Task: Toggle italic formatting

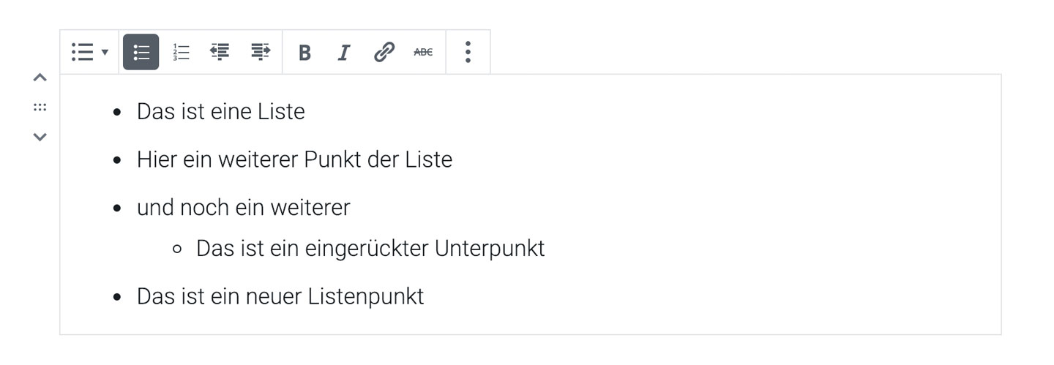Action: pyautogui.click(x=344, y=52)
